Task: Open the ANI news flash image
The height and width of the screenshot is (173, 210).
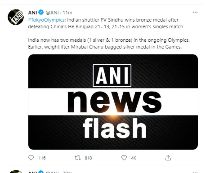Action: [113, 102]
